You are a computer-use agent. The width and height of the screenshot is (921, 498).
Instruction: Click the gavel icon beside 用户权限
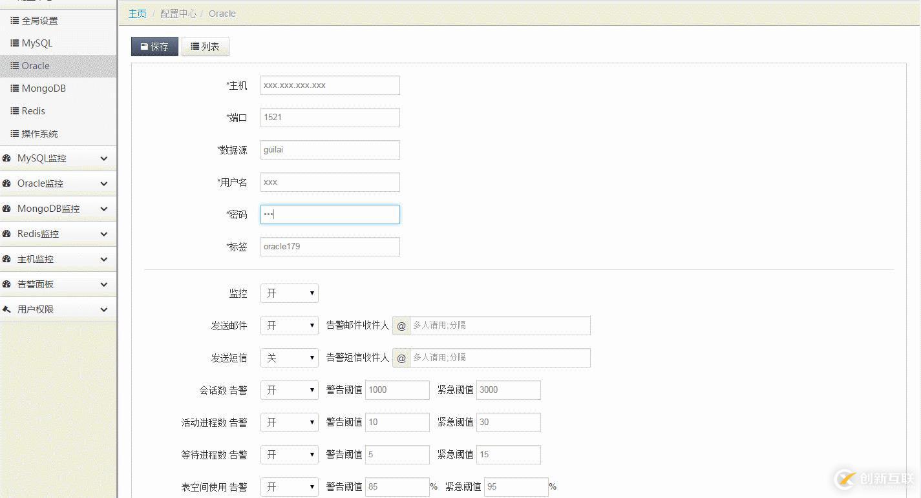(7, 309)
